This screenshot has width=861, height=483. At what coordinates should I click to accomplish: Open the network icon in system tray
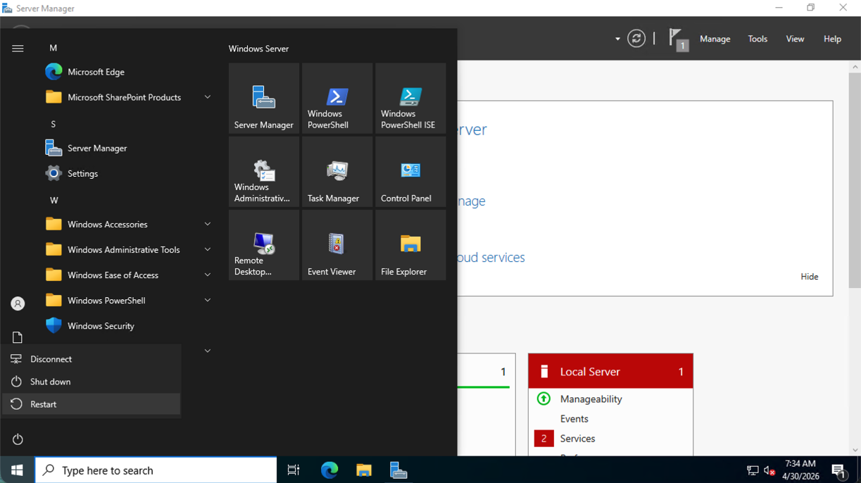(x=753, y=470)
